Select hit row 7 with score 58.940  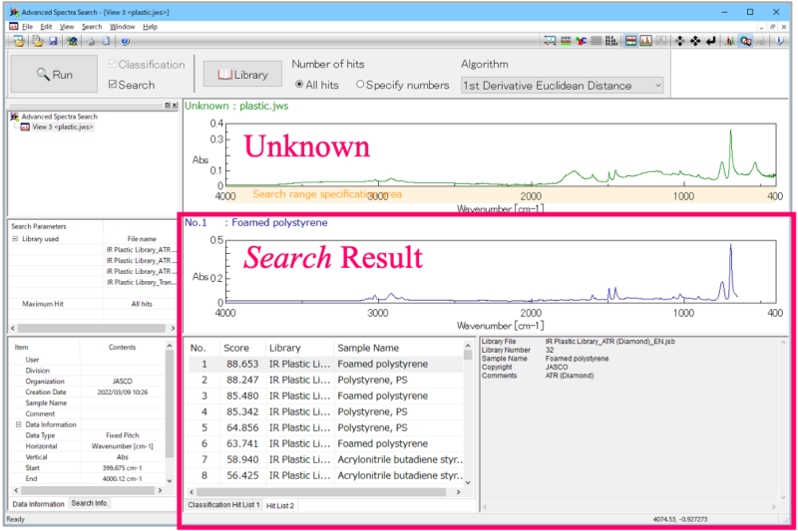(326, 459)
